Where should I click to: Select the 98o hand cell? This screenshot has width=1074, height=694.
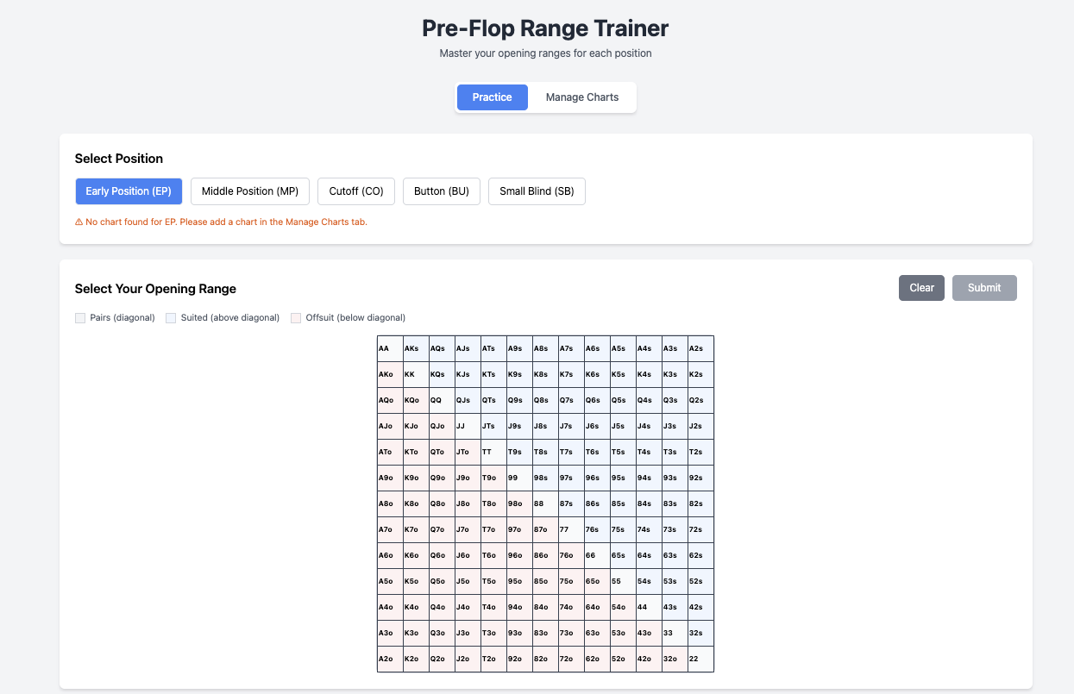tap(520, 504)
